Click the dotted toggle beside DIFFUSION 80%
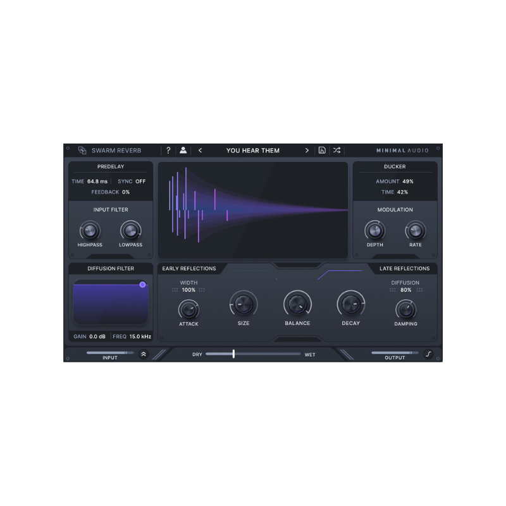 point(393,290)
